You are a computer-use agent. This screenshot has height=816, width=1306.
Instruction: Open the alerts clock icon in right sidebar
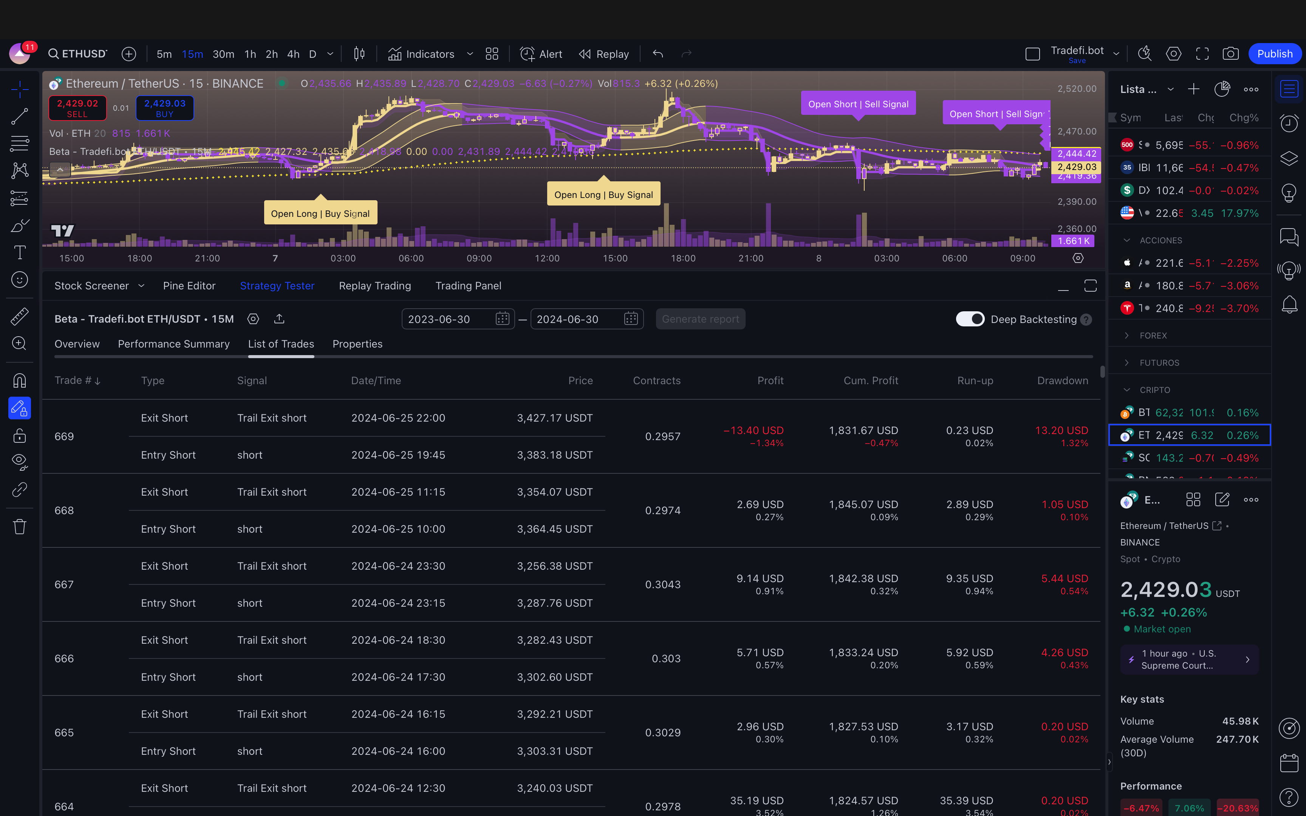1289,124
